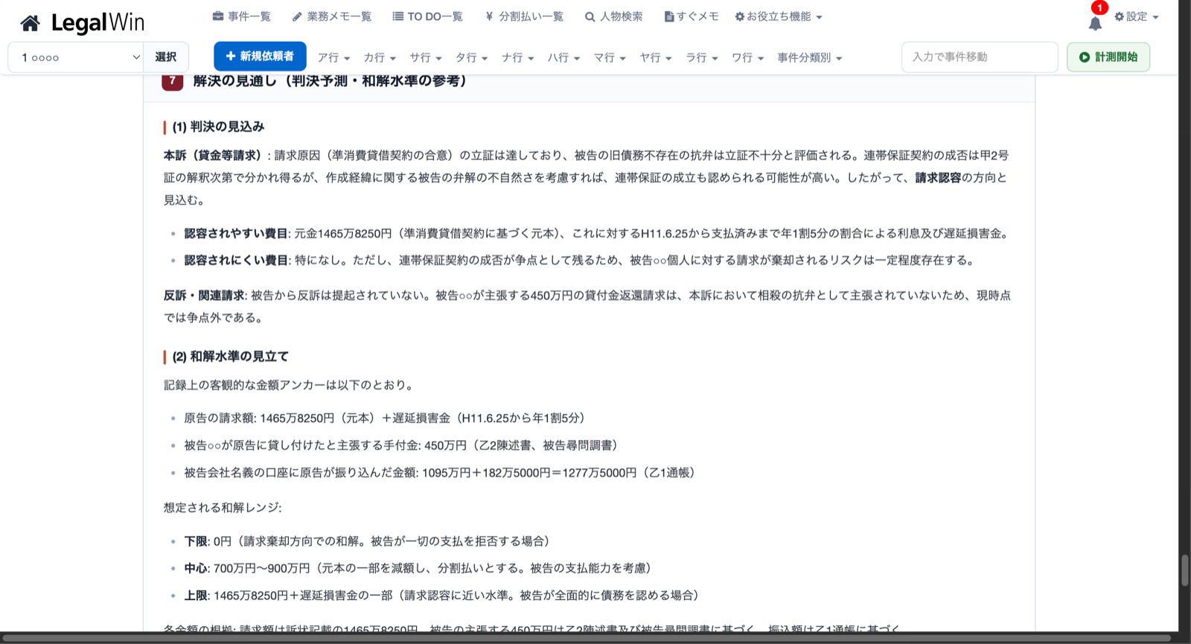Click the bold text 認容されやすい費目
The image size is (1191, 644).
click(236, 234)
